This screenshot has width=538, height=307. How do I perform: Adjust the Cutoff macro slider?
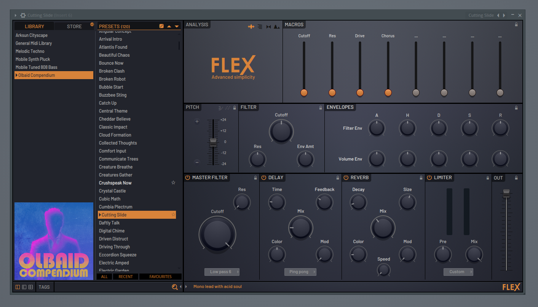point(304,92)
